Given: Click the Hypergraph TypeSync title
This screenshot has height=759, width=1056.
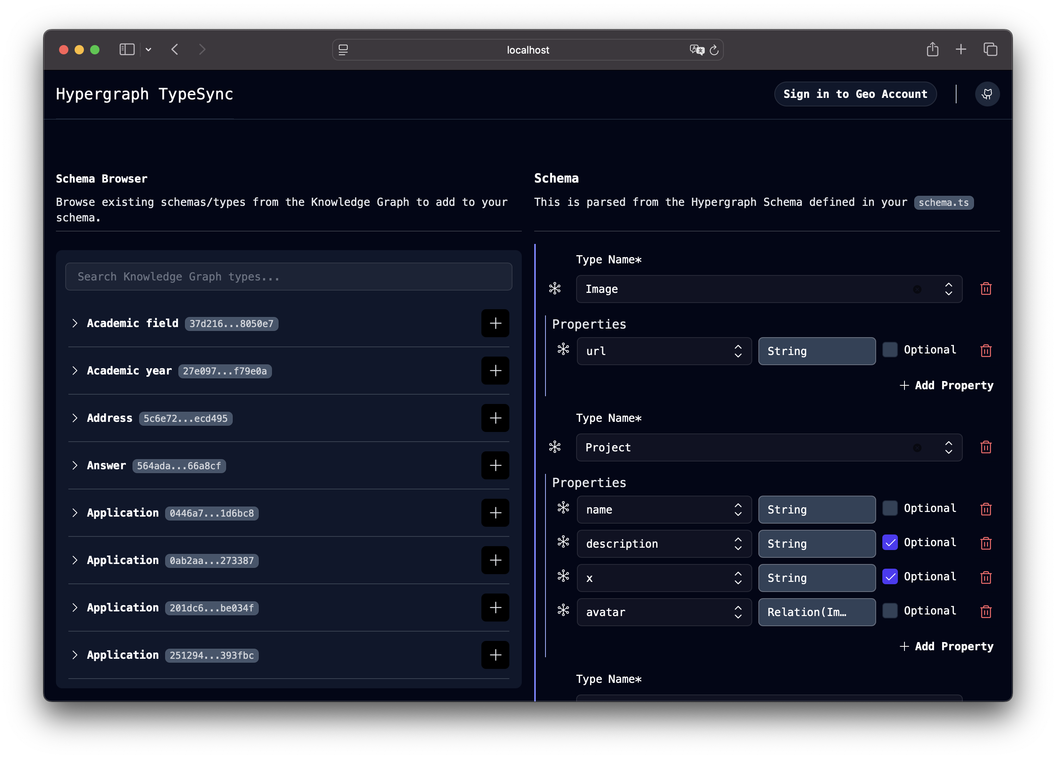Looking at the screenshot, I should (x=145, y=94).
